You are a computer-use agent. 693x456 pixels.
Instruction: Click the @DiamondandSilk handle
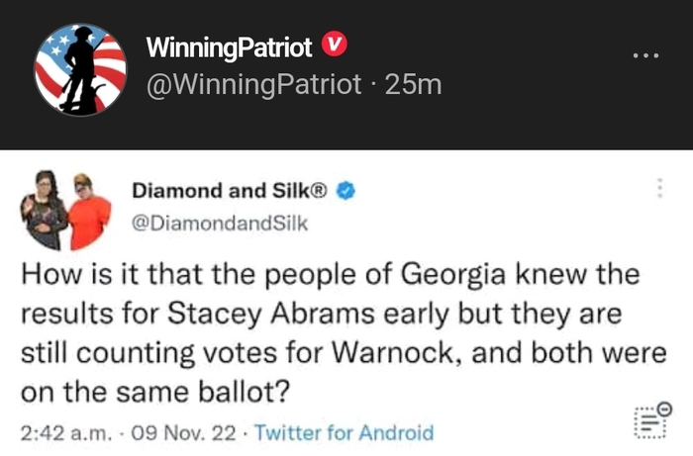[x=220, y=224]
